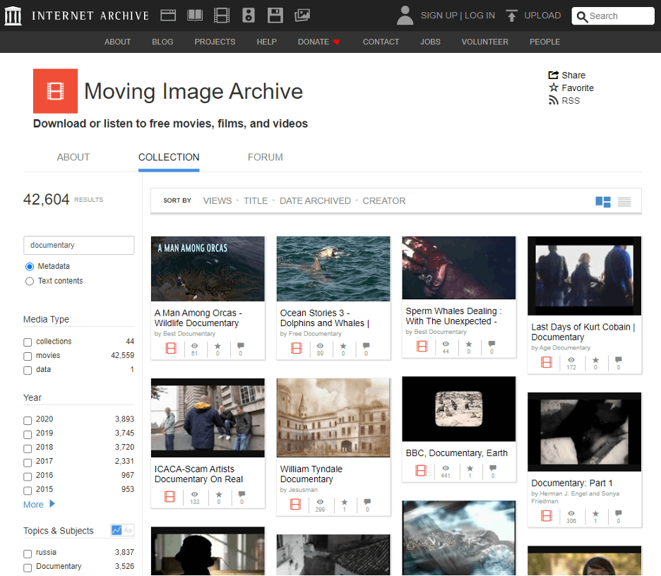Toggle the topics chart view icon
The image size is (661, 576).
[117, 530]
